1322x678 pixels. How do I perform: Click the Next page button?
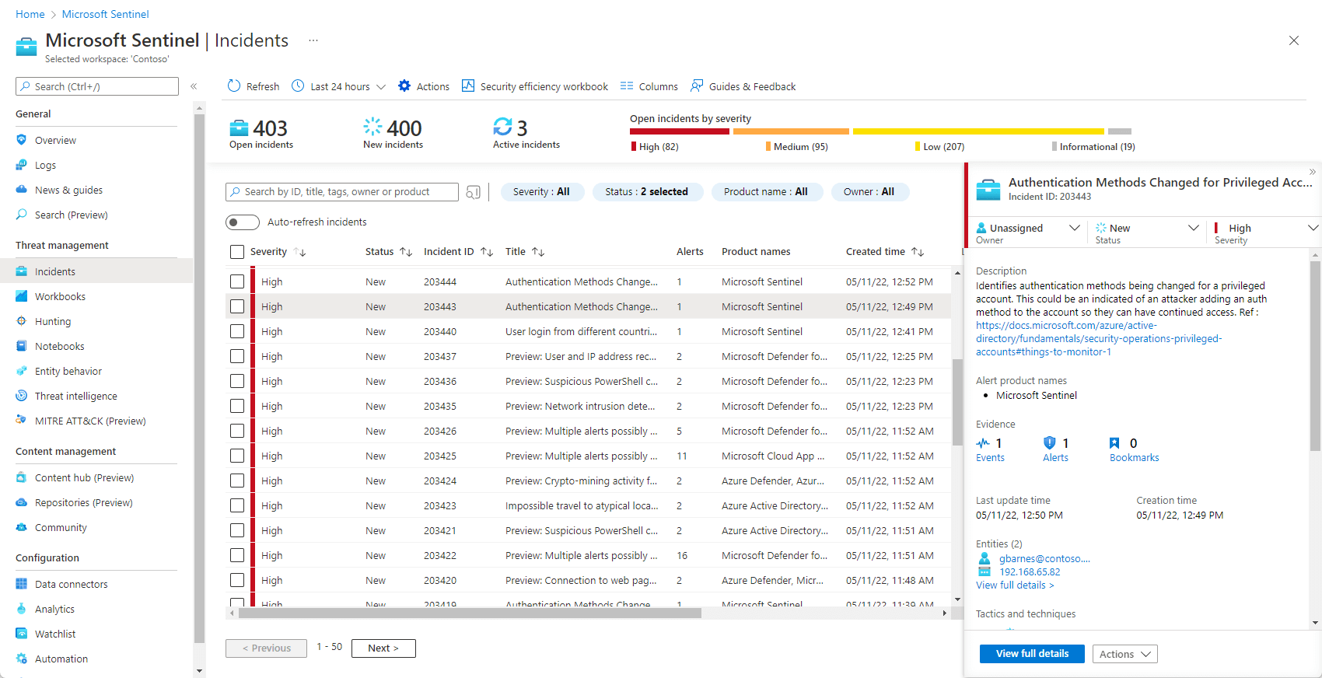coord(383,648)
